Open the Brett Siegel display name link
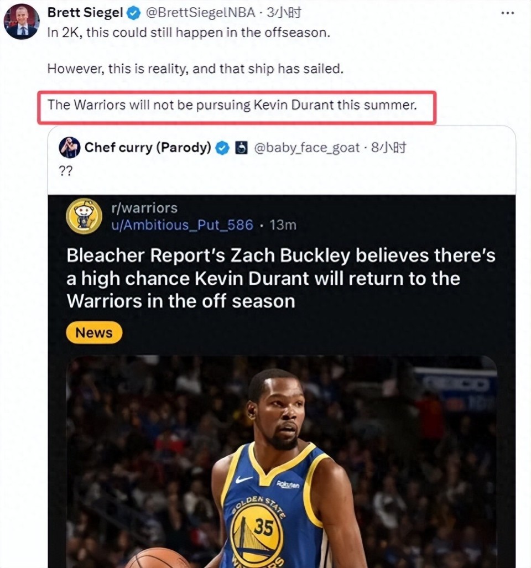The height and width of the screenshot is (568, 531). (85, 13)
